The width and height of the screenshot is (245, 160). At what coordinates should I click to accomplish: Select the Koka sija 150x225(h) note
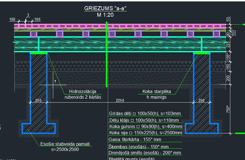pyautogui.click(x=145, y=133)
